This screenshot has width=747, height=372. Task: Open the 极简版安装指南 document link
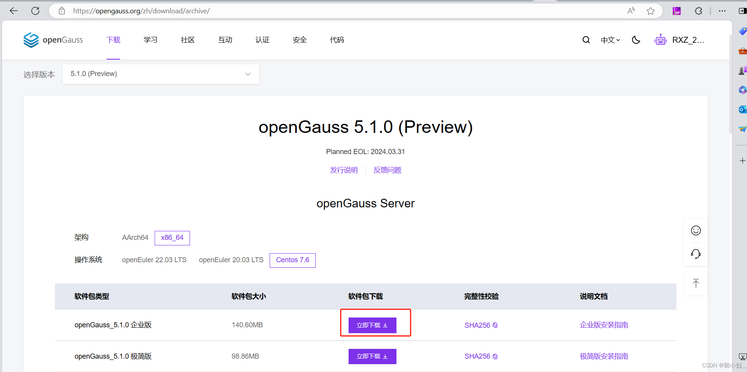[x=604, y=356]
